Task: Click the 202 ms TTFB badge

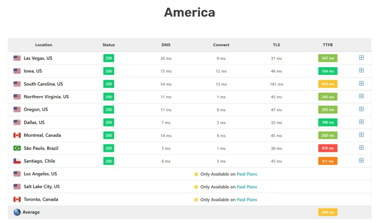Action: pyautogui.click(x=328, y=136)
